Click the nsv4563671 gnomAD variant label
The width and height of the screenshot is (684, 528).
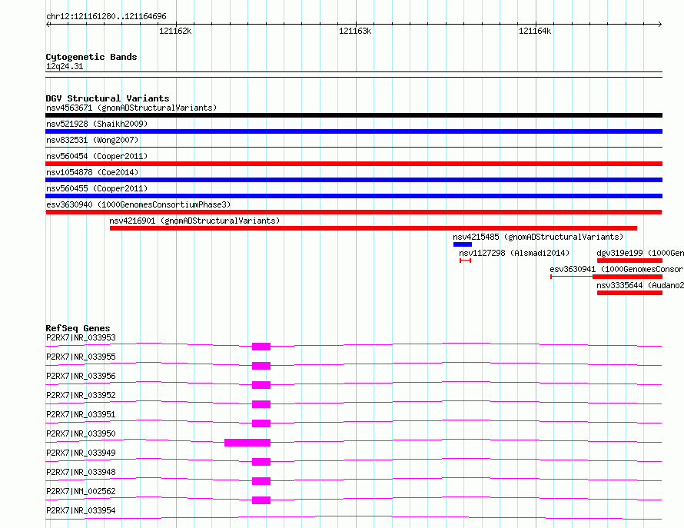coord(131,108)
